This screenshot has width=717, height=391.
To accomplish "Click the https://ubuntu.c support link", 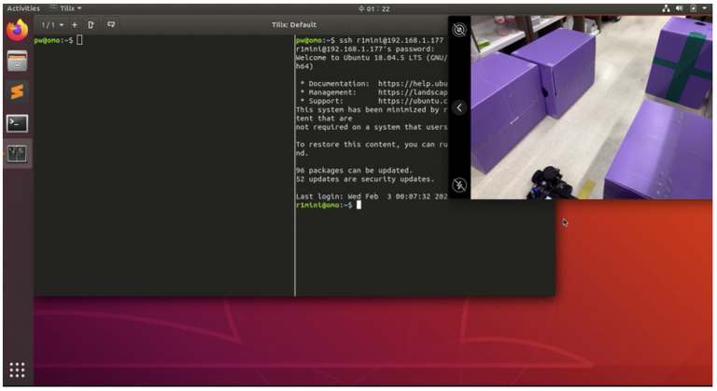I will [x=413, y=101].
